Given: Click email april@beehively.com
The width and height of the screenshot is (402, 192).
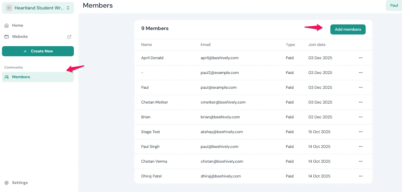Looking at the screenshot, I should pos(220,58).
